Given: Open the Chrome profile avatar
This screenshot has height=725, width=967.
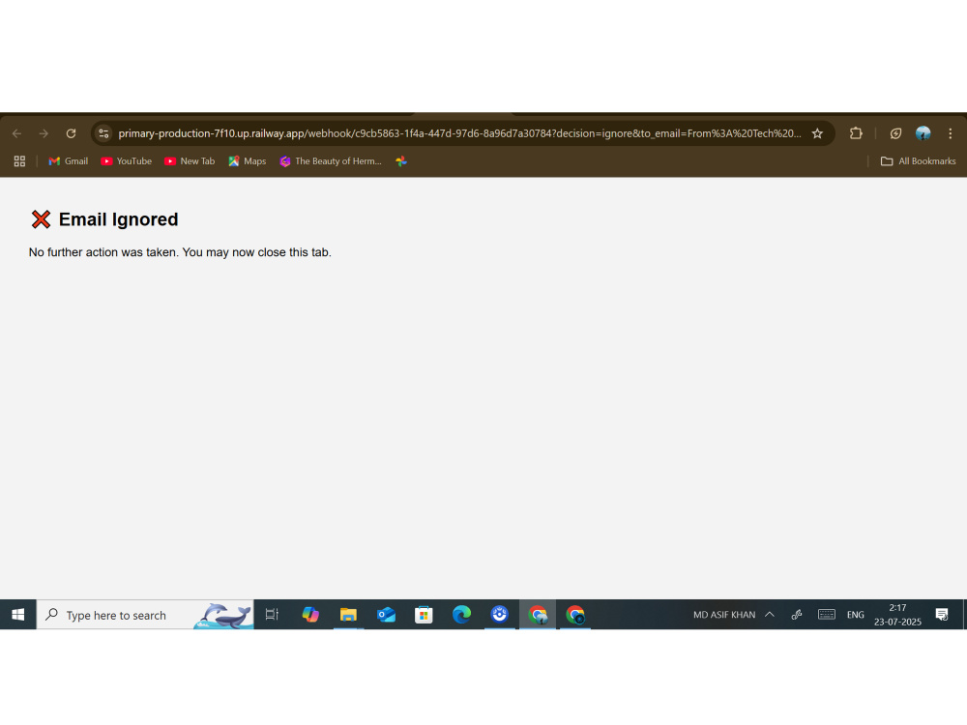Looking at the screenshot, I should click(x=923, y=133).
